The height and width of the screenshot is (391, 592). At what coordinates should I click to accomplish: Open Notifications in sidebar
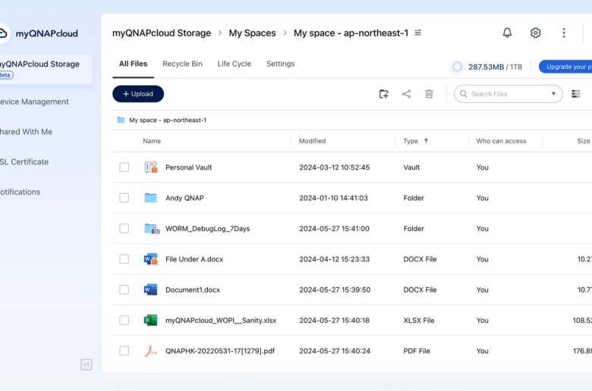(x=20, y=192)
